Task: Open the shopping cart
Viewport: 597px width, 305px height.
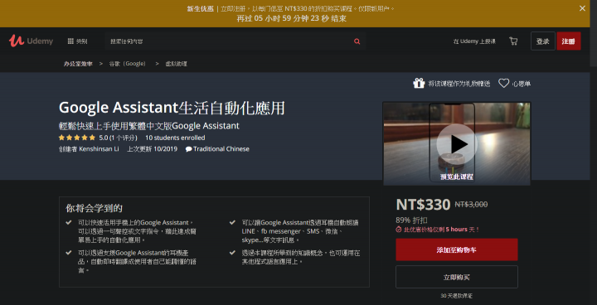Action: coord(513,41)
